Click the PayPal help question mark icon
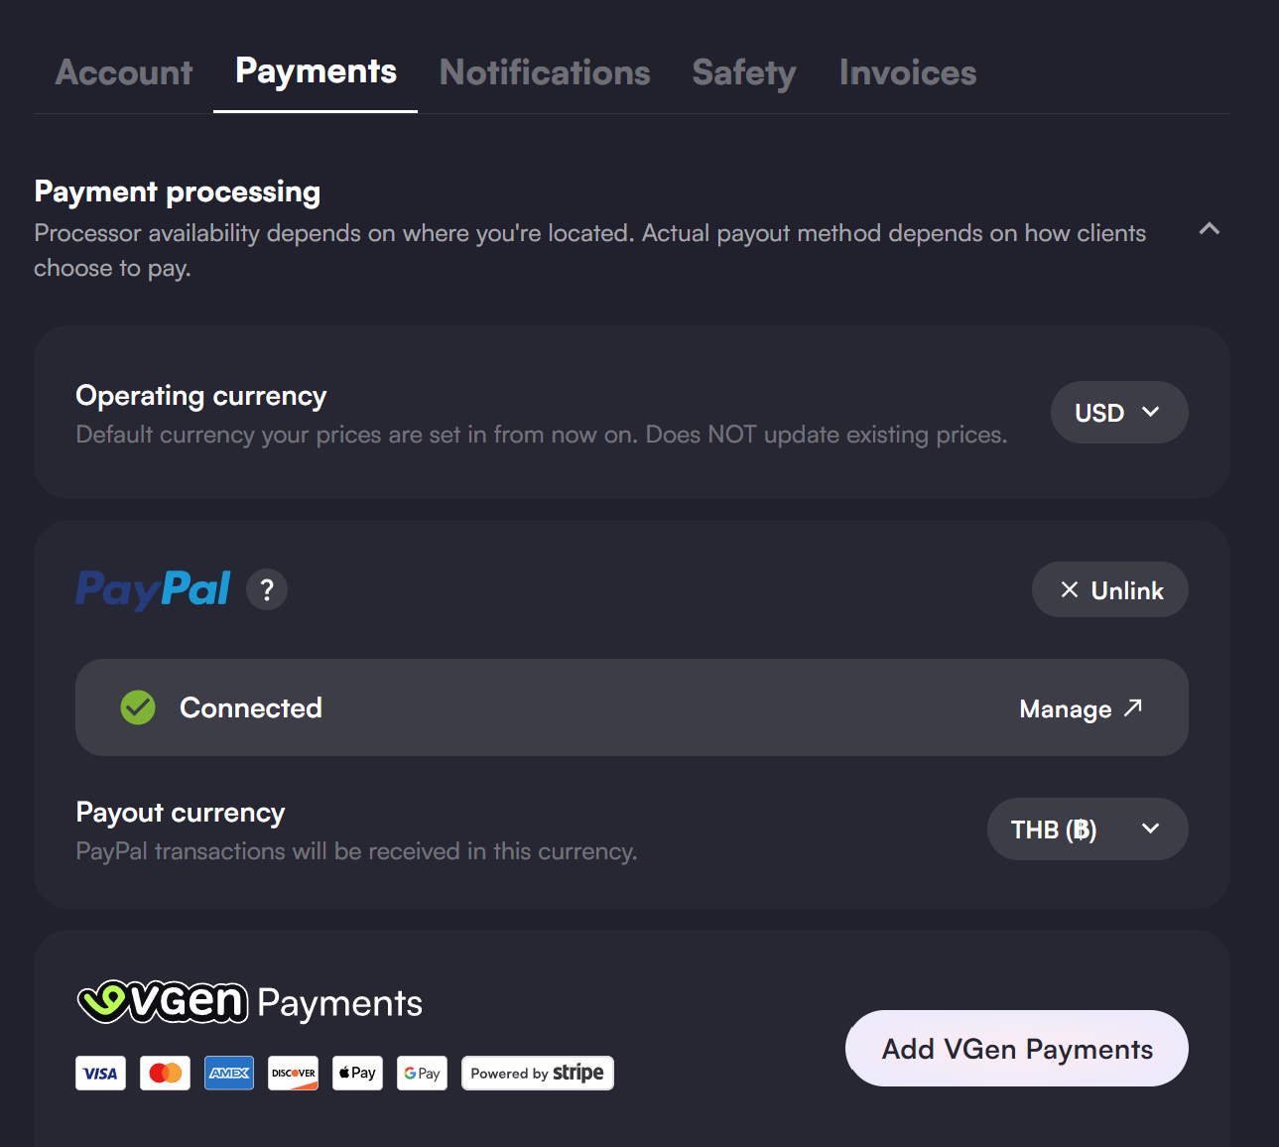 point(267,590)
